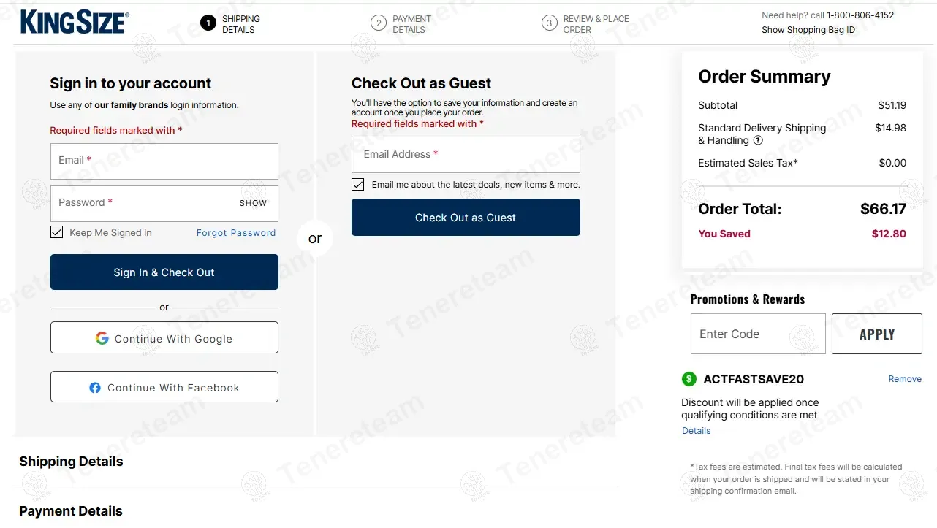Click the green dollar promo icon

[689, 379]
